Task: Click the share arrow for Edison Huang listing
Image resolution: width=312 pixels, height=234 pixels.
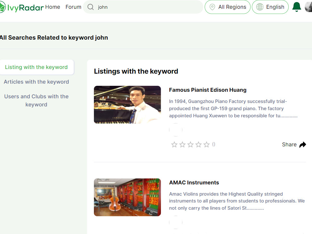Action: click(x=303, y=145)
